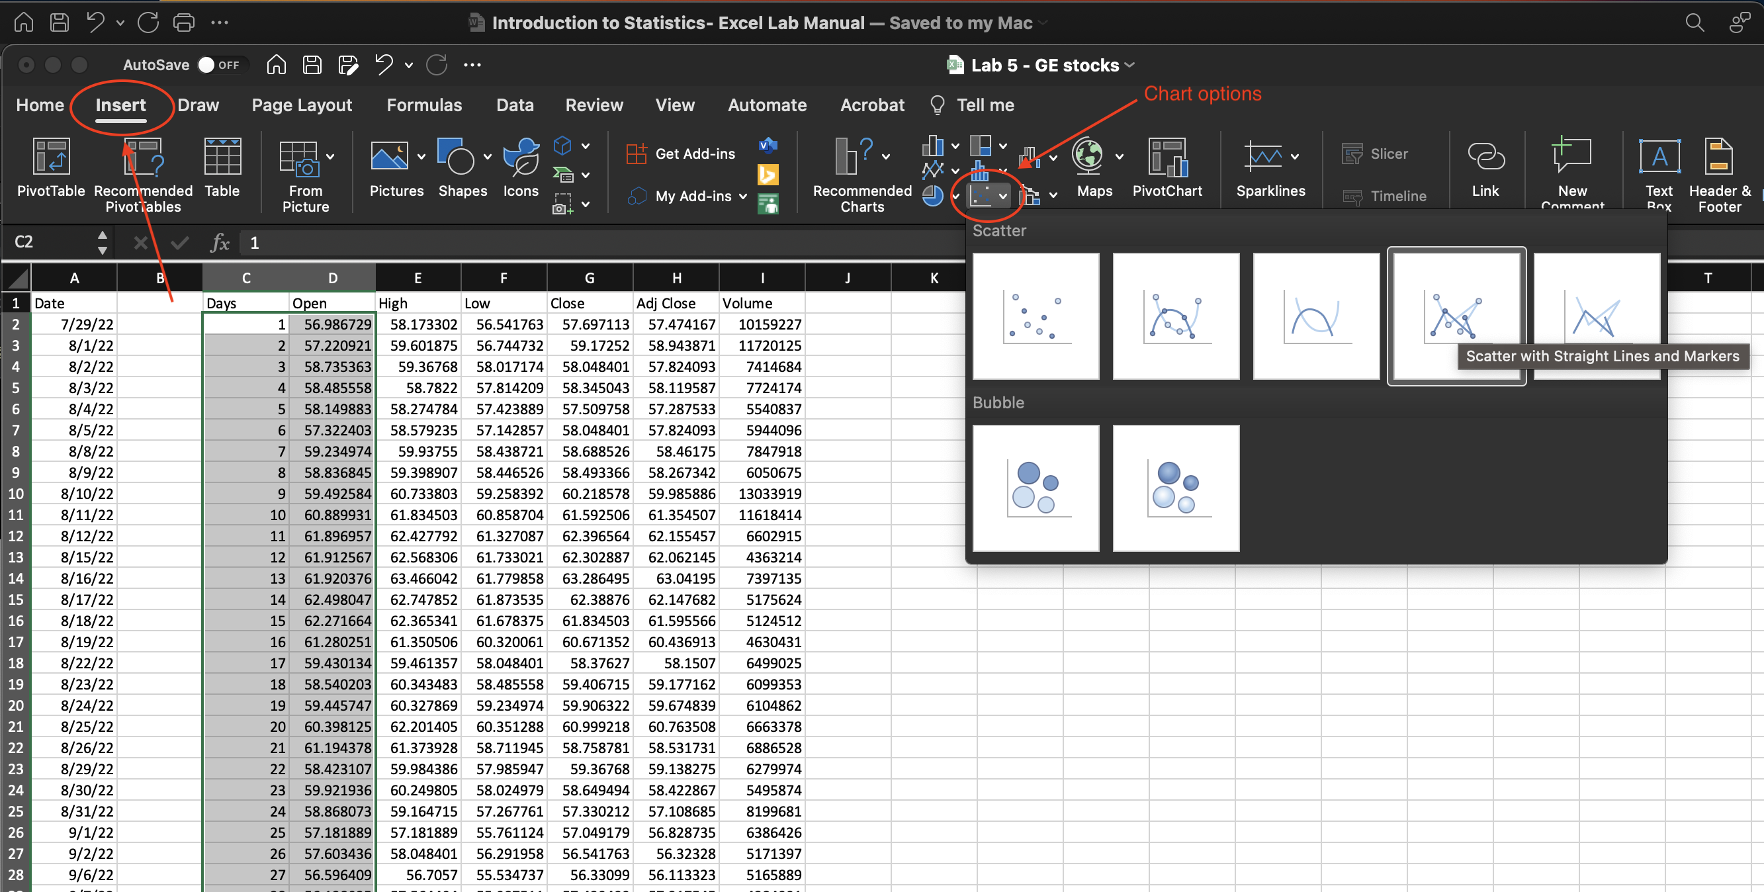Cancel formula entry with the X
This screenshot has height=892, width=1764.
pyautogui.click(x=140, y=243)
